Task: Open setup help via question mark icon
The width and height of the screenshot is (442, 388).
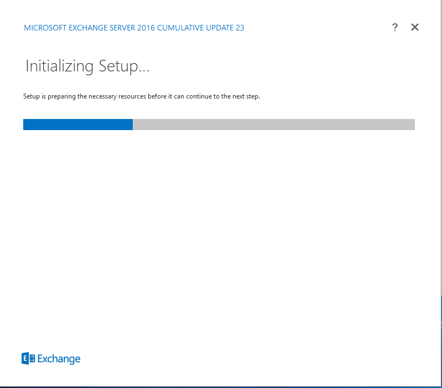Action: (x=394, y=27)
